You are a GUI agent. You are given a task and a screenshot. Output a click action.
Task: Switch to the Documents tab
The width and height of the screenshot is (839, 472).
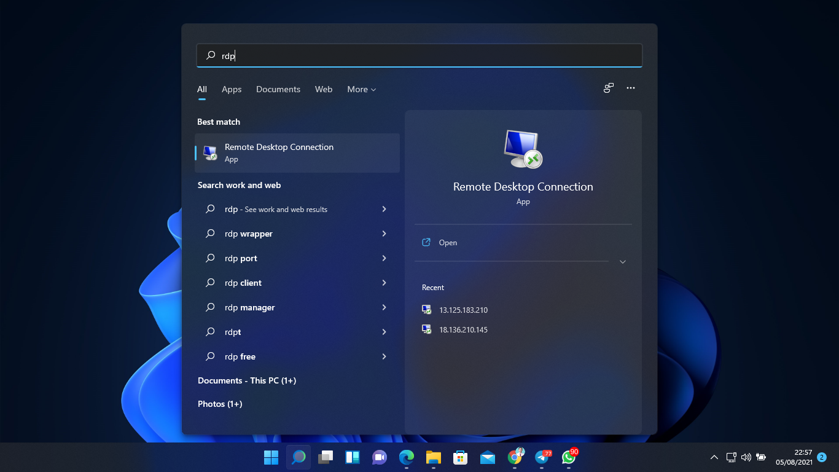click(278, 89)
